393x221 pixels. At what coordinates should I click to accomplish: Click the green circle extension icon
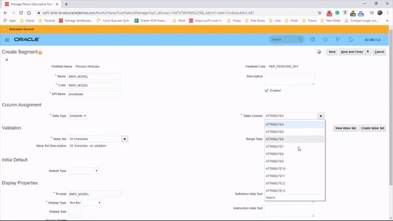337,13
